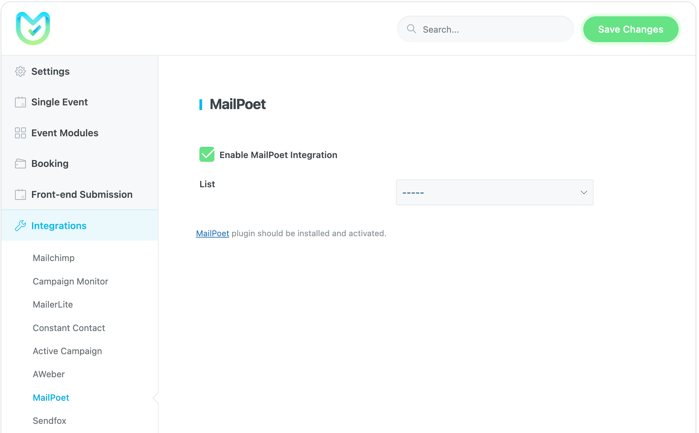Click the List dropdown chevron arrow
699x433 pixels.
coord(584,192)
